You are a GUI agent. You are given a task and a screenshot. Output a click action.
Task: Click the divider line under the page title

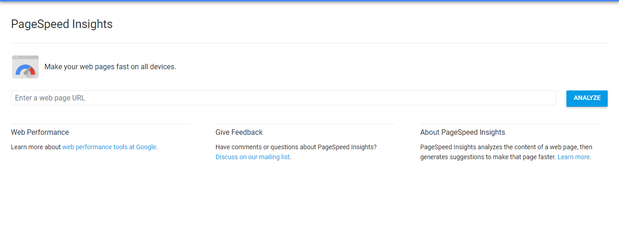[309, 43]
